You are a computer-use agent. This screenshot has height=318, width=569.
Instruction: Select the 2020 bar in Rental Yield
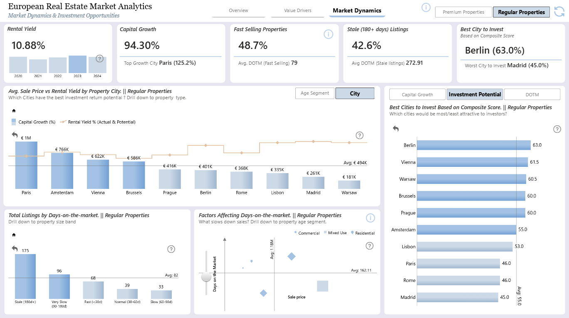(18, 65)
